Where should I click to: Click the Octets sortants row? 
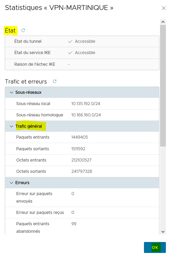(x=82, y=171)
